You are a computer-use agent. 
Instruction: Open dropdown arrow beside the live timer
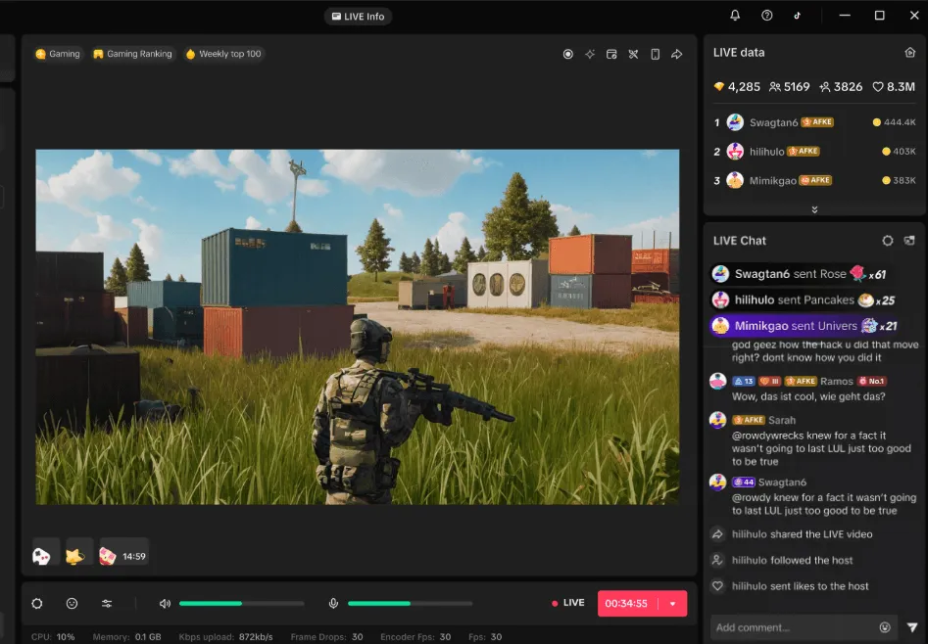pos(672,604)
